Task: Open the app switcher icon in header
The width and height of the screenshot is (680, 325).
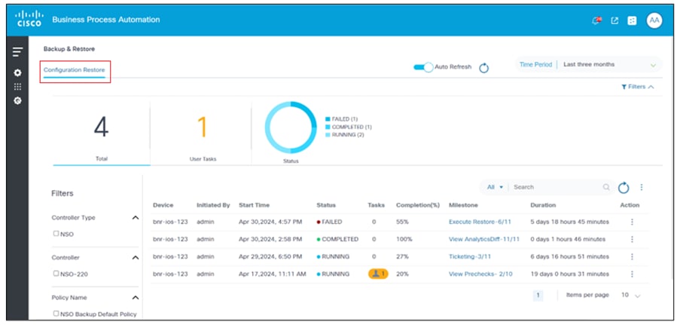Action: pyautogui.click(x=633, y=20)
